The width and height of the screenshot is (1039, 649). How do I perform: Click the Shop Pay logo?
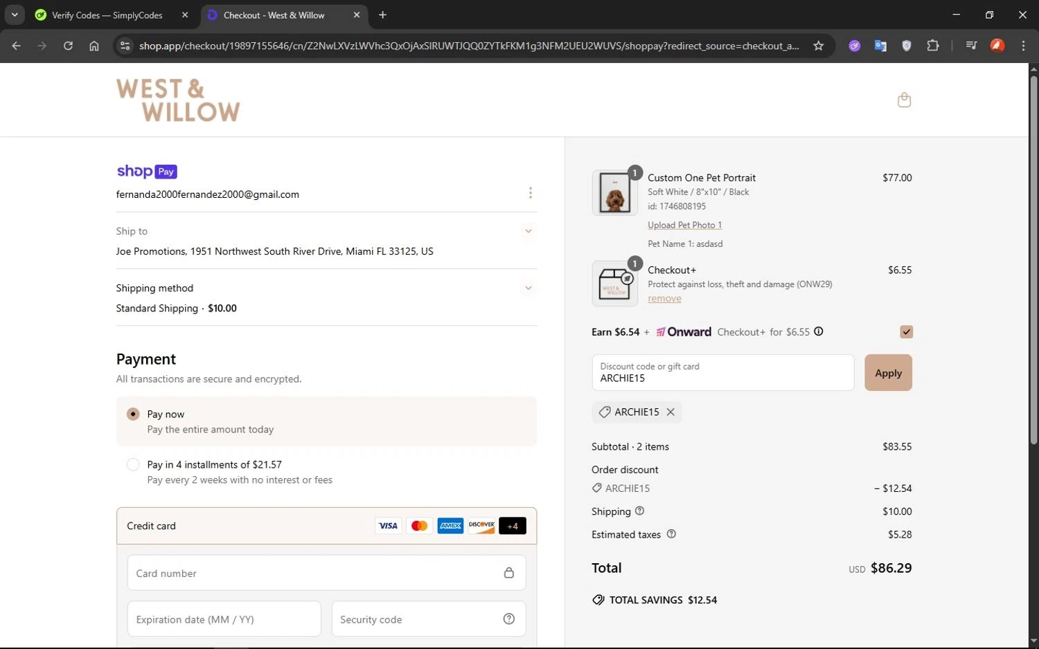147,172
